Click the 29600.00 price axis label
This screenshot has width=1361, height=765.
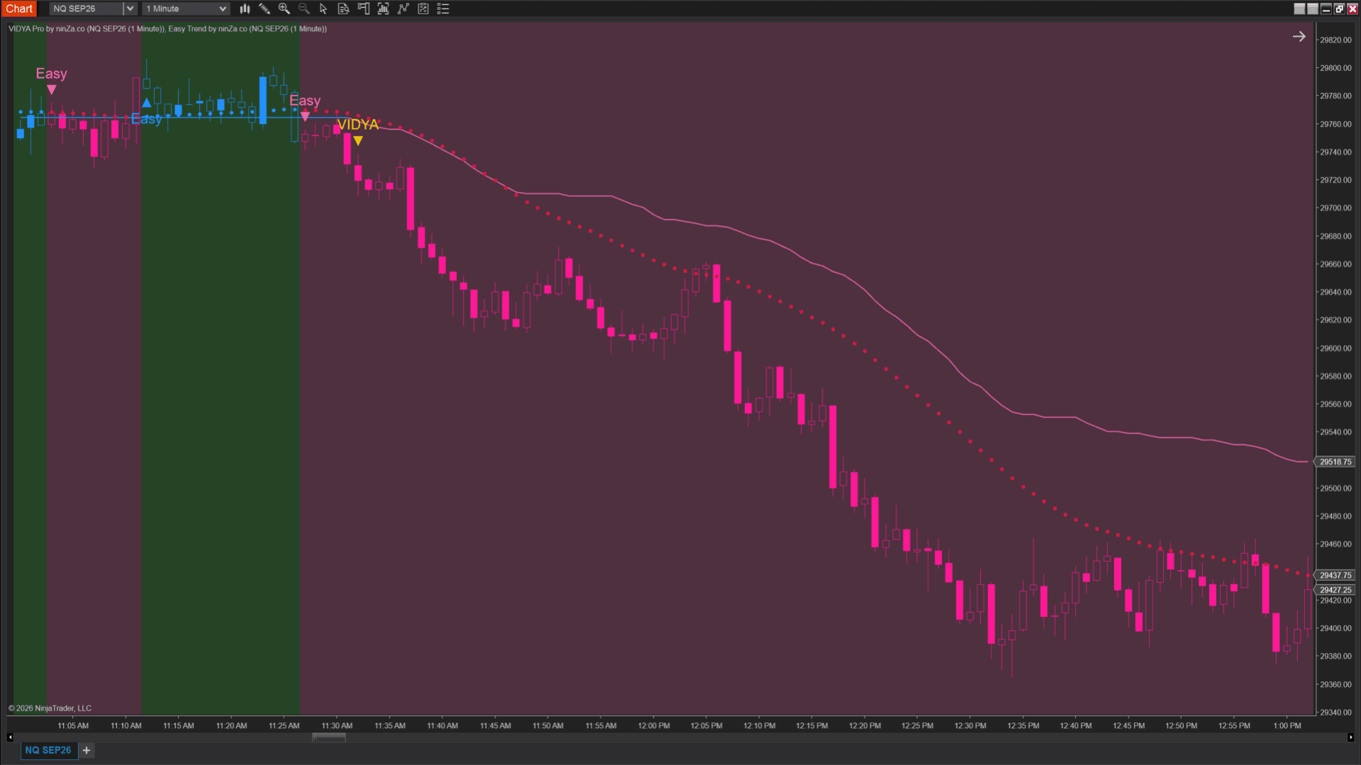tap(1335, 348)
